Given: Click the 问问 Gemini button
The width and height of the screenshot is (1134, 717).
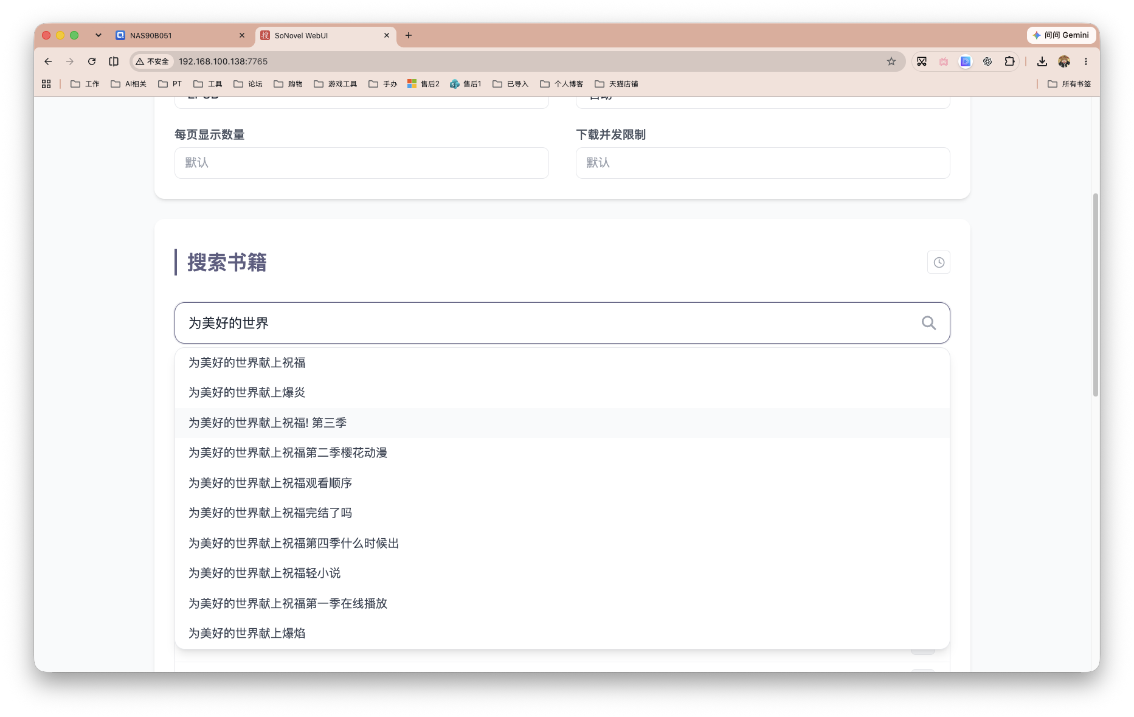Looking at the screenshot, I should coord(1061,35).
